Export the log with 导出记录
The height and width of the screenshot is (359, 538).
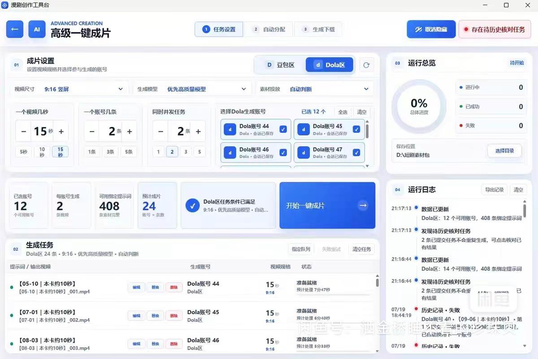tap(494, 190)
